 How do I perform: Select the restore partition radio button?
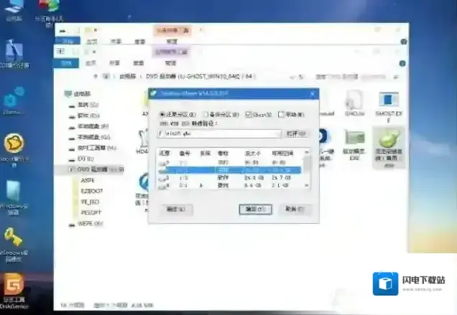pyautogui.click(x=162, y=114)
